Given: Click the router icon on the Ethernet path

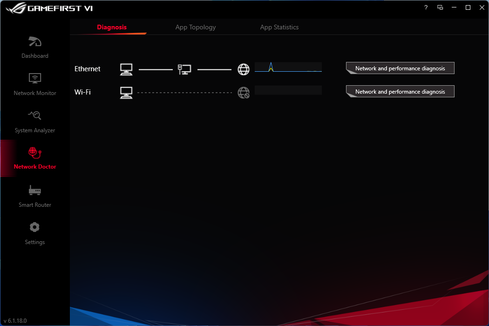Looking at the screenshot, I should [x=184, y=68].
